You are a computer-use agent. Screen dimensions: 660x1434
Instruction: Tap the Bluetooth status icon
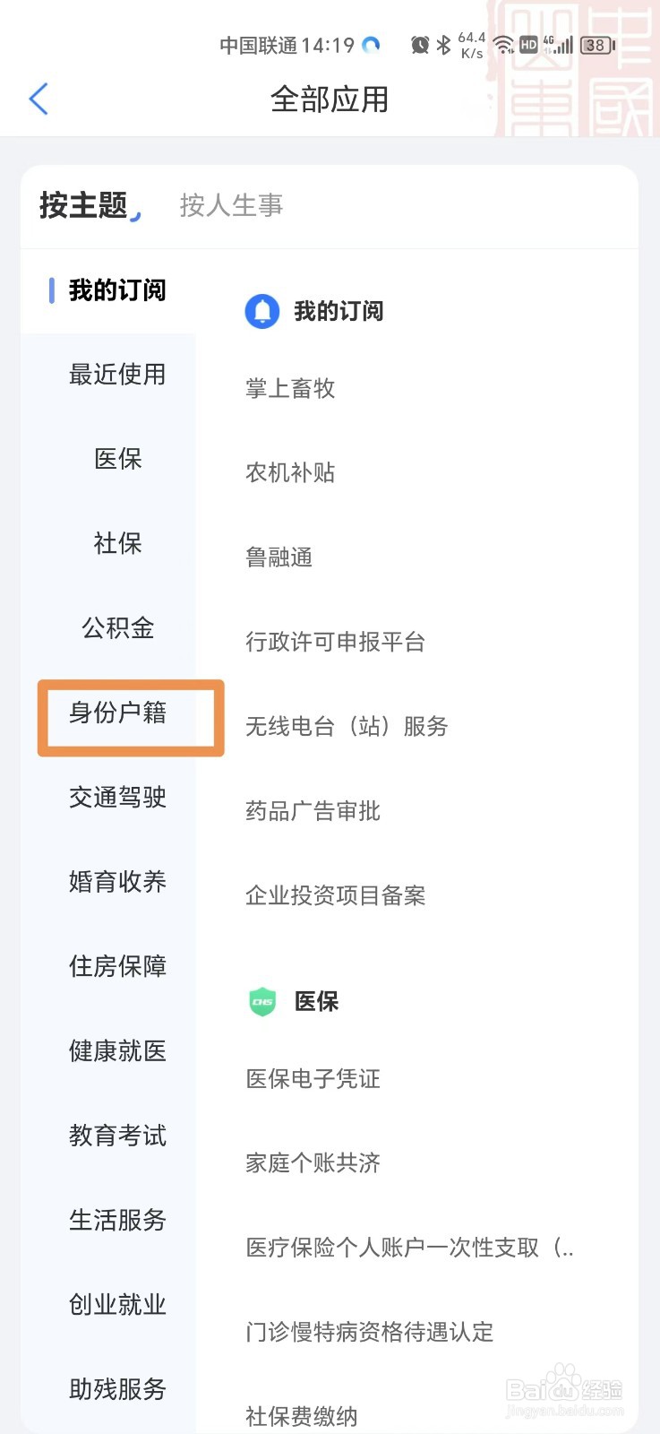pyautogui.click(x=443, y=45)
